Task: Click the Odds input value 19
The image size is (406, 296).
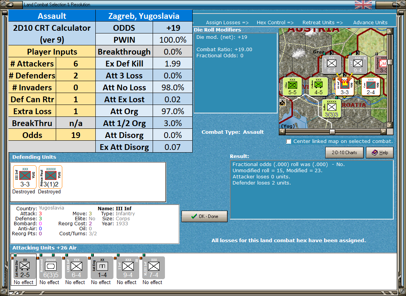Action: point(76,135)
